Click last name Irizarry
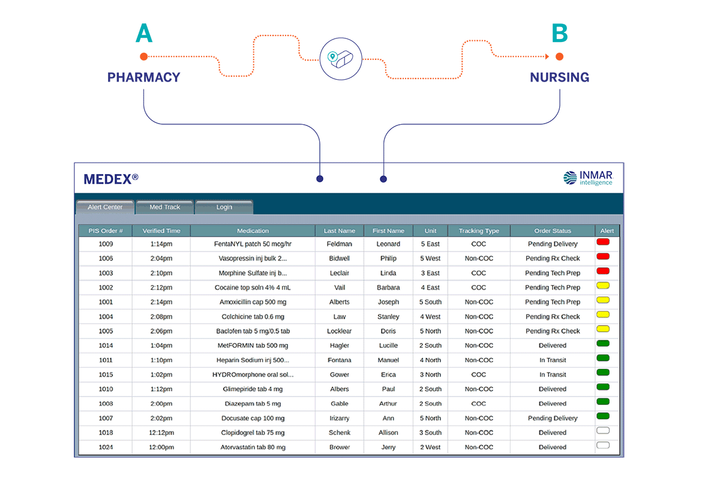This screenshot has width=720, height=492. [340, 418]
